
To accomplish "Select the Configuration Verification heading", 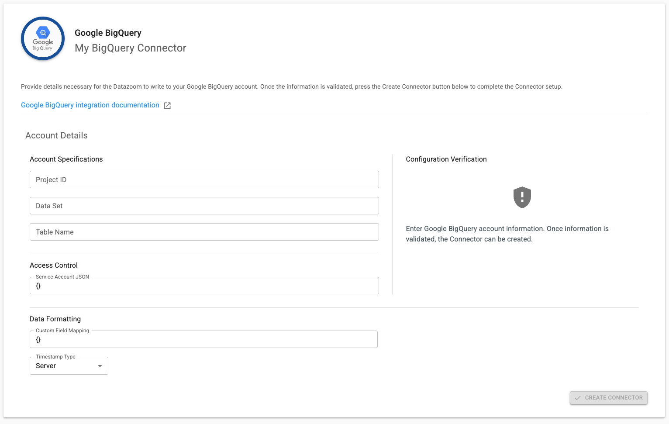I will coord(446,159).
